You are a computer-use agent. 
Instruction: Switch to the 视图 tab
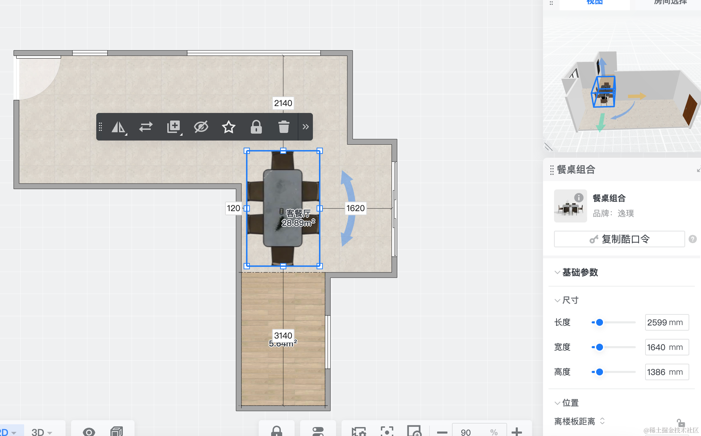pyautogui.click(x=594, y=3)
